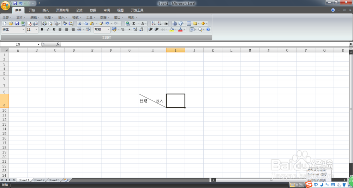Open font color dropdown arrow

[x=184, y=30]
